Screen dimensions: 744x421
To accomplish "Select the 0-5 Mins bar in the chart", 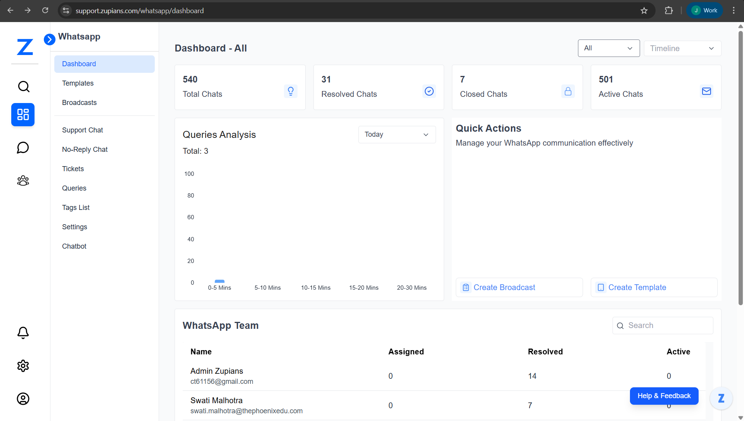I will [x=220, y=281].
